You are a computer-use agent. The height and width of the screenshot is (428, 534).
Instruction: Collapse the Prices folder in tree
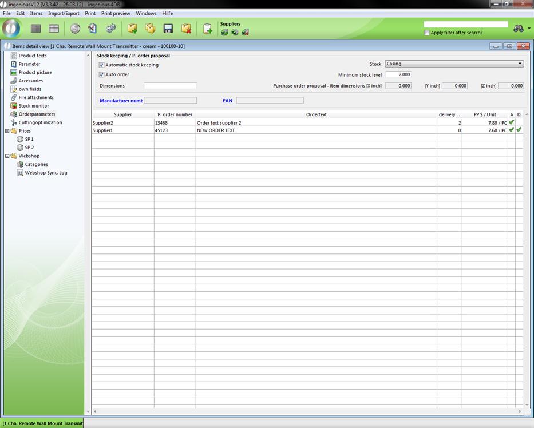(x=7, y=131)
